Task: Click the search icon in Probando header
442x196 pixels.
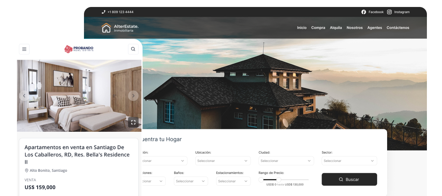Action: 133,49
